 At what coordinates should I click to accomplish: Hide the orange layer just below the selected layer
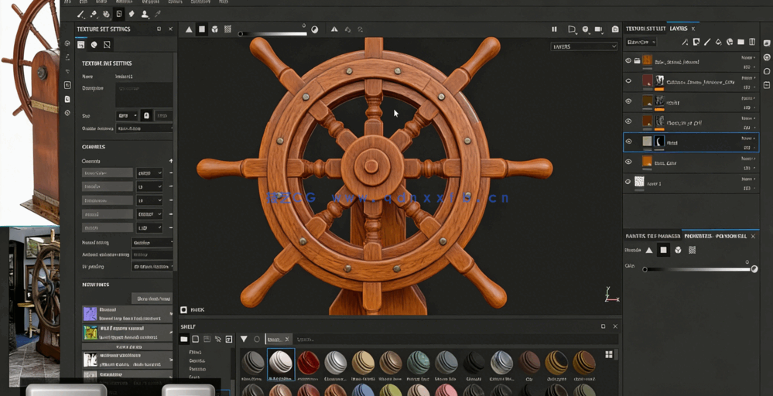[x=628, y=162]
